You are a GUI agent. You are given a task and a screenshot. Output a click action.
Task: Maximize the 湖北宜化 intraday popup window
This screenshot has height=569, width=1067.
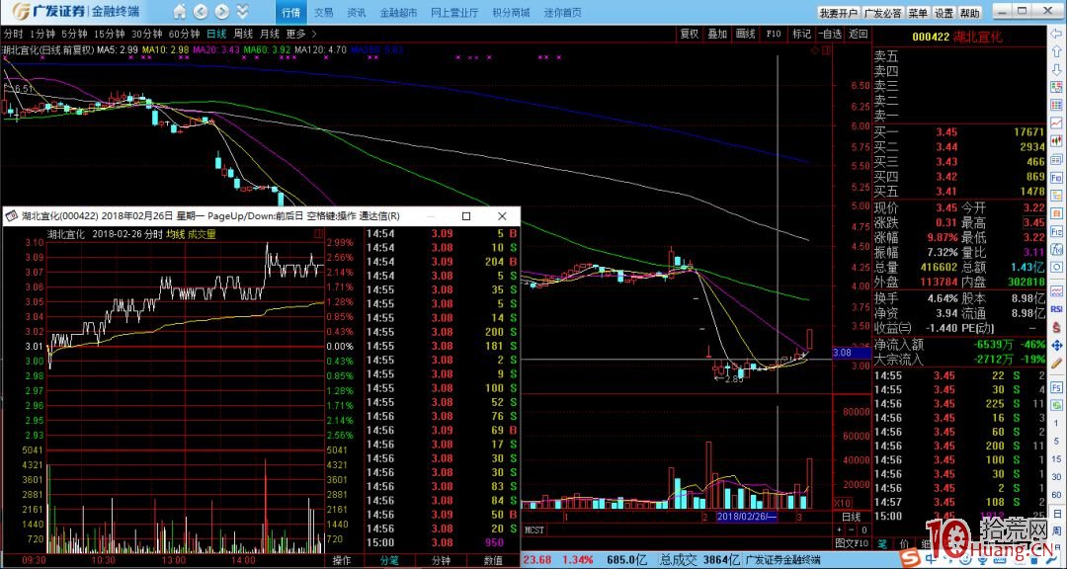click(466, 215)
